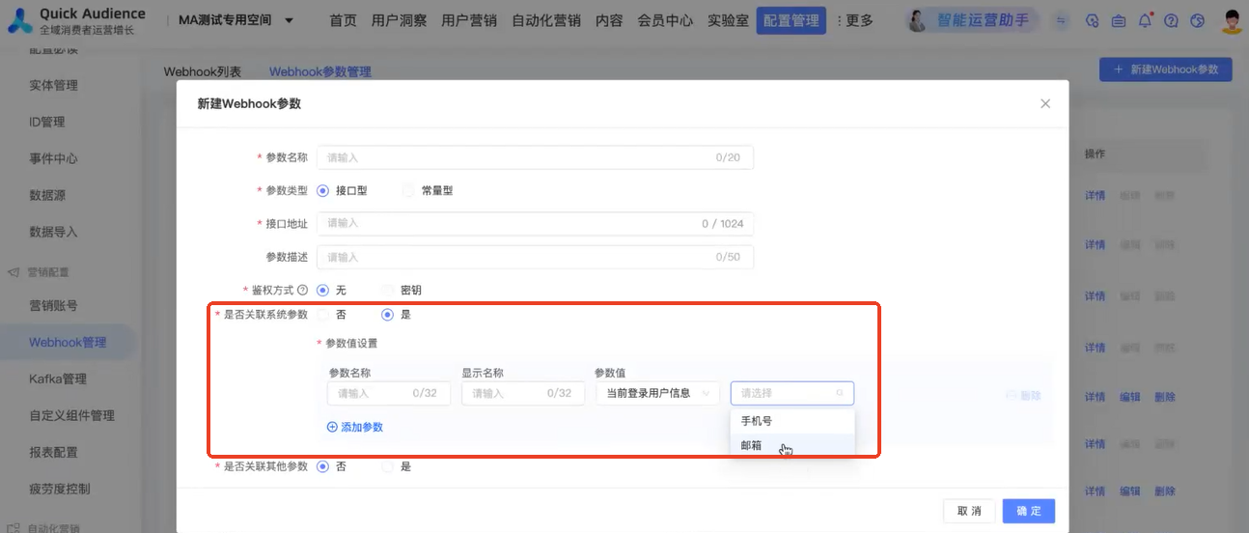Open the 当前登录用户信息 dropdown
This screenshot has width=1249, height=533.
click(657, 393)
